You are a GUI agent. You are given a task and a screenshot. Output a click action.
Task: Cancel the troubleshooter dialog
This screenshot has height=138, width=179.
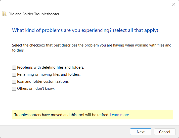point(165,132)
